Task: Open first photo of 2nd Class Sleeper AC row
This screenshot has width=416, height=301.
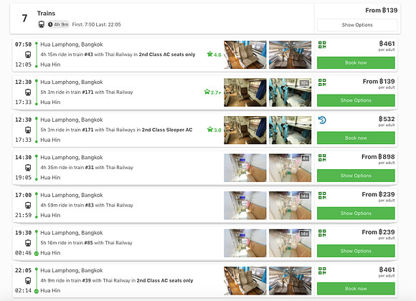Action: pyautogui.click(x=245, y=130)
